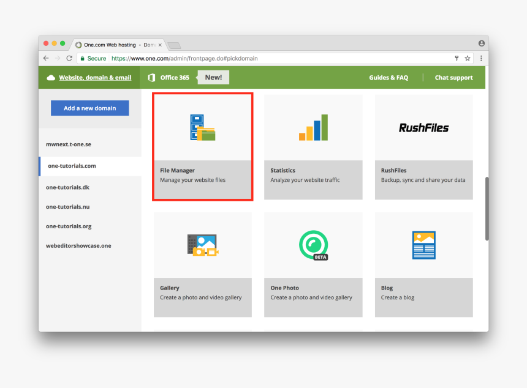Open the Blog page icon
This screenshot has height=388, width=527.
tap(424, 245)
